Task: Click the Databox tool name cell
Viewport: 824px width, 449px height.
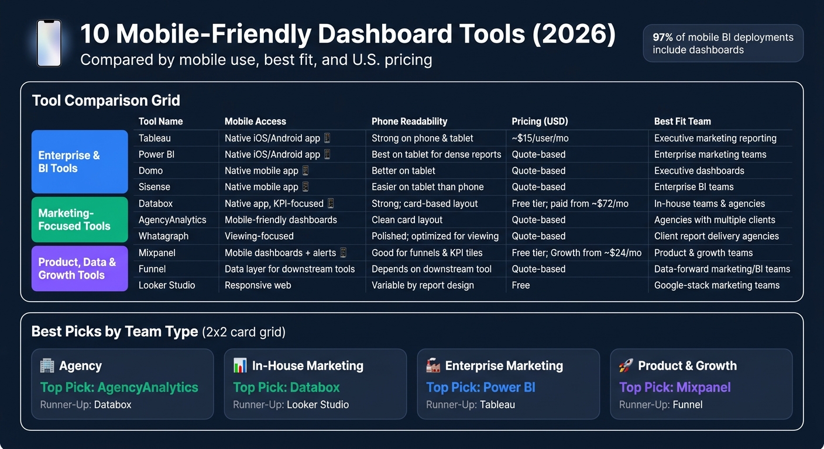Action: click(x=156, y=204)
